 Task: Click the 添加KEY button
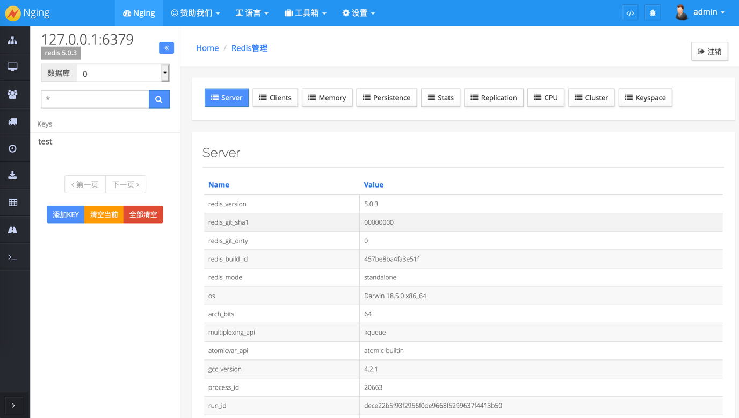point(66,214)
